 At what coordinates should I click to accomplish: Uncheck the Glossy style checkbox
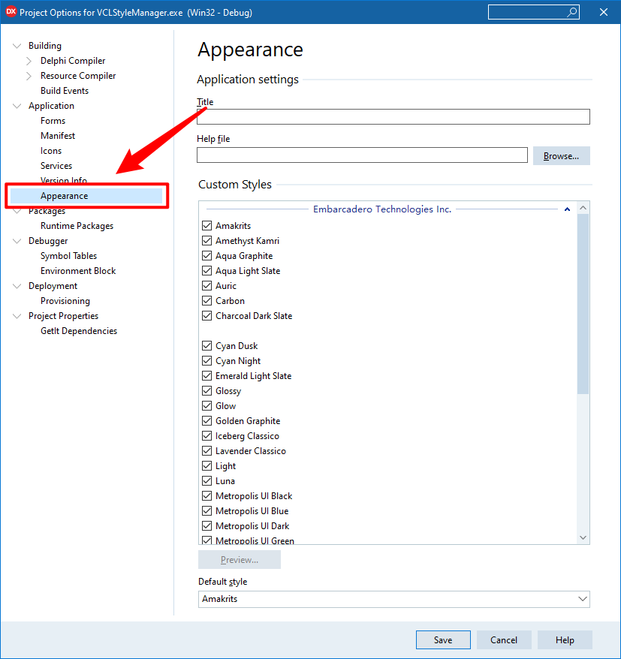click(206, 391)
